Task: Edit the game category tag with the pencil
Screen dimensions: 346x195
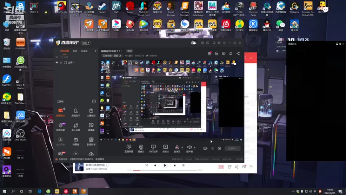Action: [x=120, y=56]
